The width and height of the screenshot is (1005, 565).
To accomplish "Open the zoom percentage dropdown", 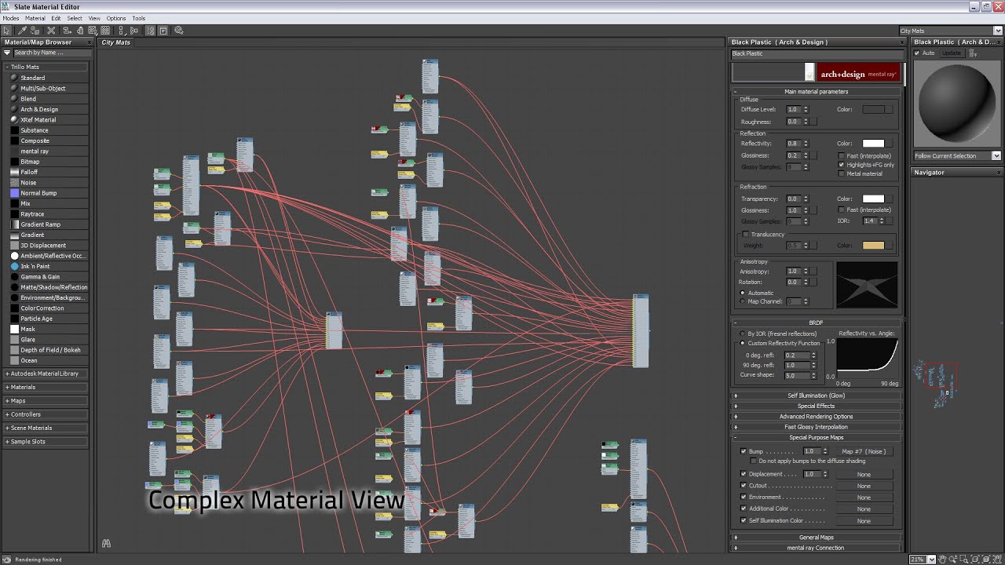I will pyautogui.click(x=932, y=560).
